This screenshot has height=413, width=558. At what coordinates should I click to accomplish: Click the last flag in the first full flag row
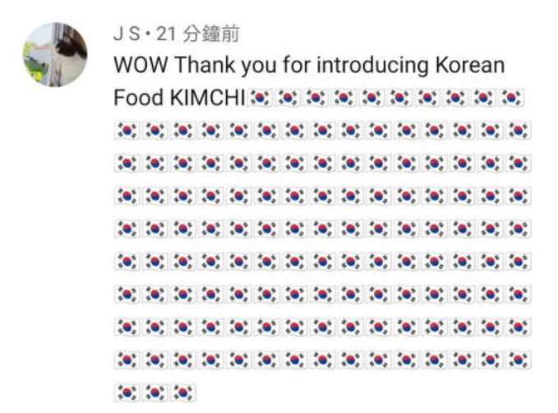(519, 130)
